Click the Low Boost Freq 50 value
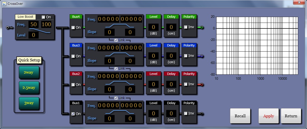307x129 pixels. [34, 25]
